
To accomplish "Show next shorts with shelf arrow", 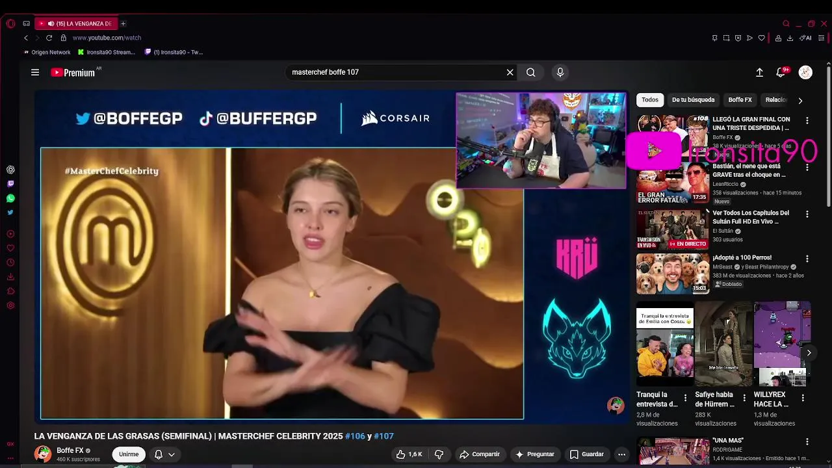I will tap(809, 352).
